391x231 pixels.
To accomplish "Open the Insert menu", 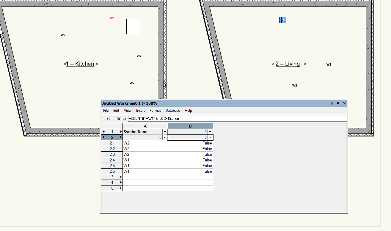I will click(x=140, y=111).
